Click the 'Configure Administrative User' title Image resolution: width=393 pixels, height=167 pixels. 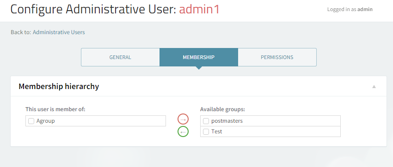93,9
